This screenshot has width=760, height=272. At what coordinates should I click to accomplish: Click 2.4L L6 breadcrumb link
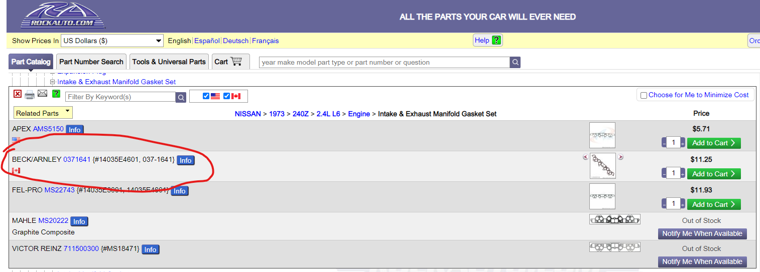click(x=328, y=114)
